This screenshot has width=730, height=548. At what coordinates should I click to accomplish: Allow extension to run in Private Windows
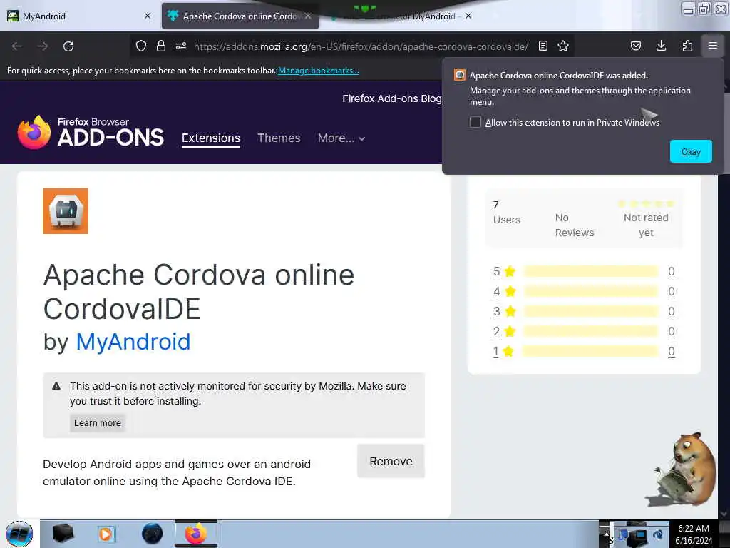475,122
